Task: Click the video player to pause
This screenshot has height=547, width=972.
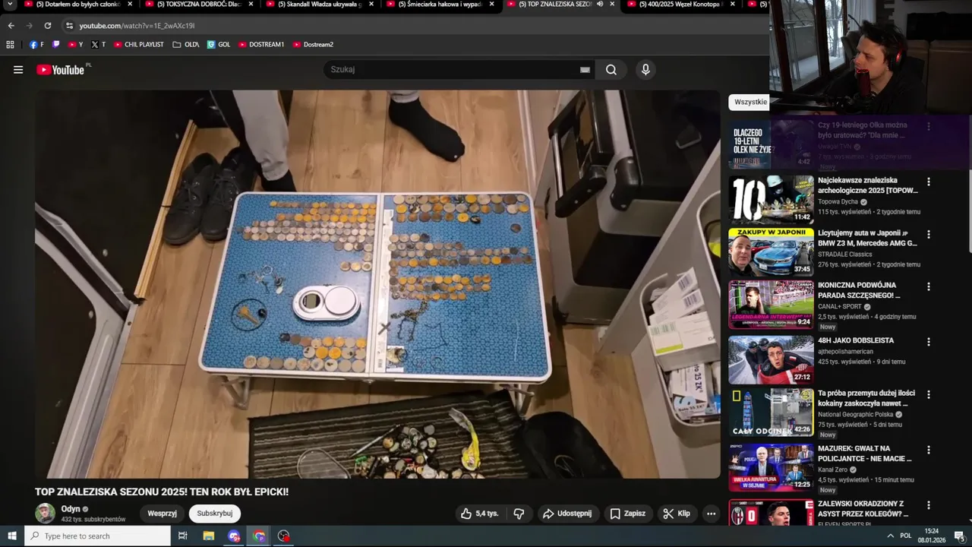Action: click(x=377, y=284)
